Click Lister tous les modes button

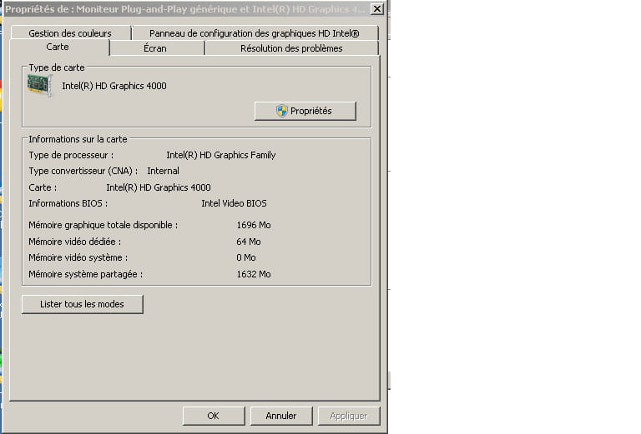coord(82,304)
